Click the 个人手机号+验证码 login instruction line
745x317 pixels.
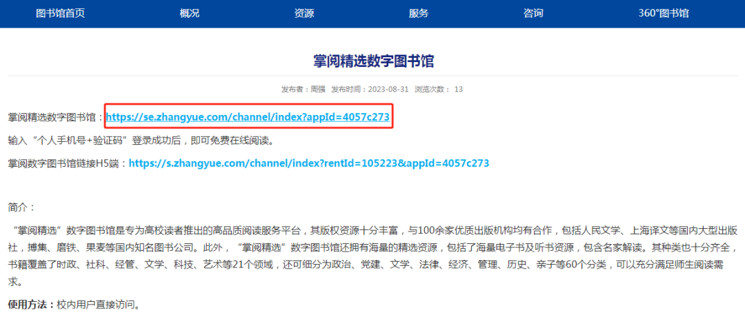[141, 141]
